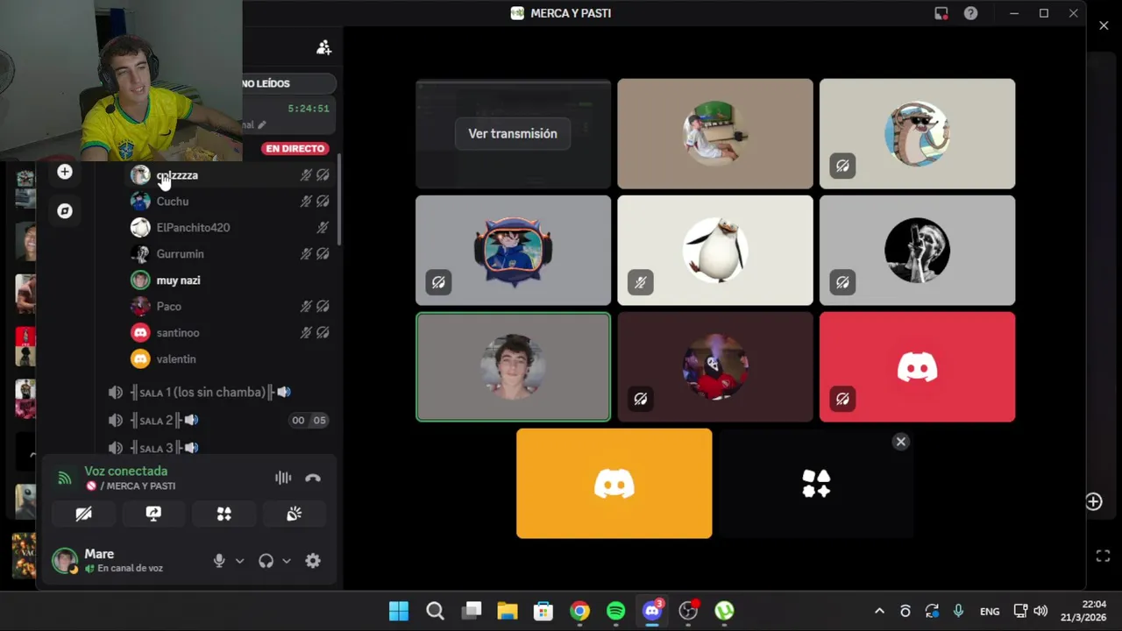Screen dimensions: 1122x631
Task: Focus the orange Discord logo tile
Action: (614, 484)
